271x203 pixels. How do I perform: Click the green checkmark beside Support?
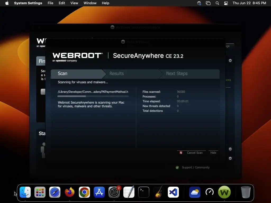coord(177,167)
